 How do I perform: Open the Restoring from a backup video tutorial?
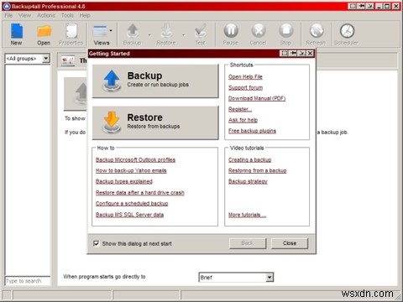click(x=258, y=170)
